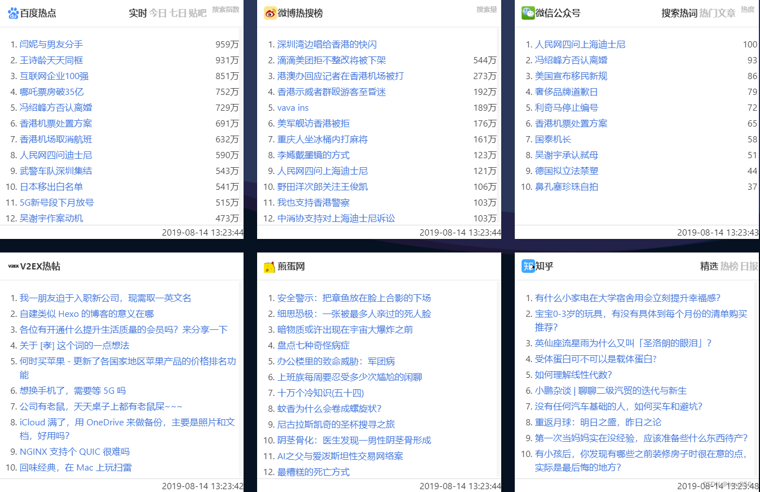Screen dimensions: 760x492
Task: Open V2EX post 回味经典，在 Mac 上玩扫雷
Action: tap(76, 467)
